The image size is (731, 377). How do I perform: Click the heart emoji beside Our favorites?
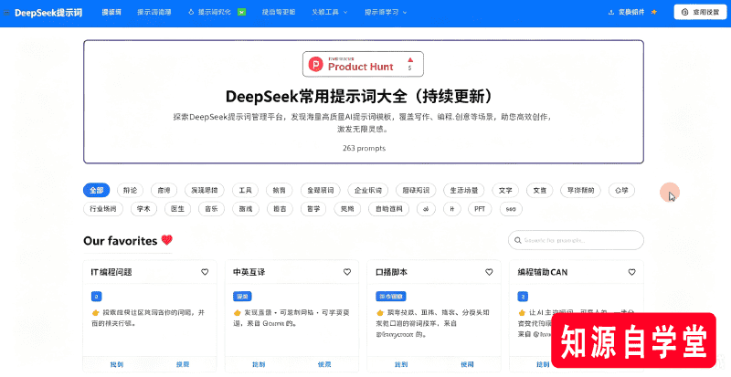point(167,240)
